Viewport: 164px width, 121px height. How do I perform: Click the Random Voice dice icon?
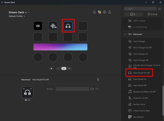pyautogui.click(x=130, y=104)
